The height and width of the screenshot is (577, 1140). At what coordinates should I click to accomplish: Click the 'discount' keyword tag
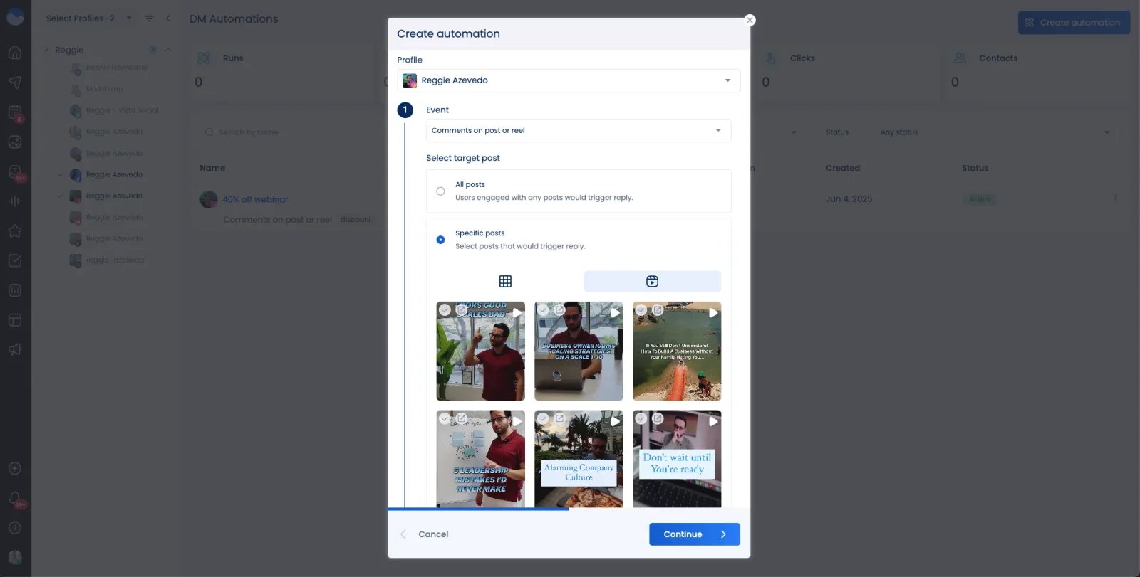[x=356, y=219]
